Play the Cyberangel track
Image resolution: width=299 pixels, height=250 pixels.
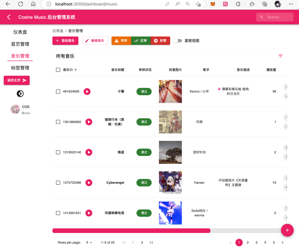click(x=89, y=183)
